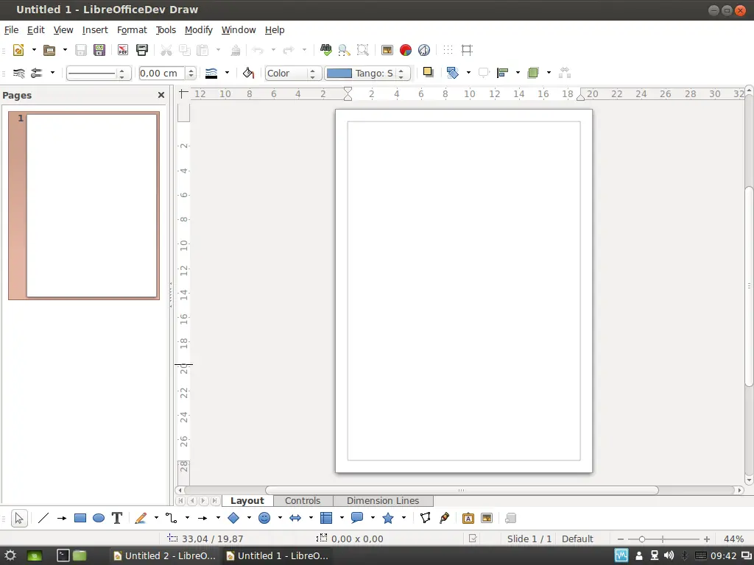Select the Ellipse tool
Viewport: 754px width, 565px height.
(x=99, y=519)
